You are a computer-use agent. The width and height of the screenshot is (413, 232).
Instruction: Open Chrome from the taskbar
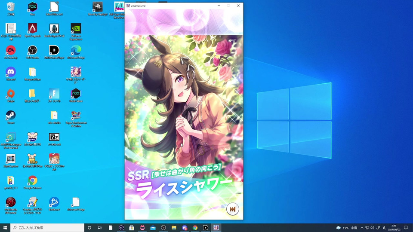pyautogui.click(x=195, y=228)
